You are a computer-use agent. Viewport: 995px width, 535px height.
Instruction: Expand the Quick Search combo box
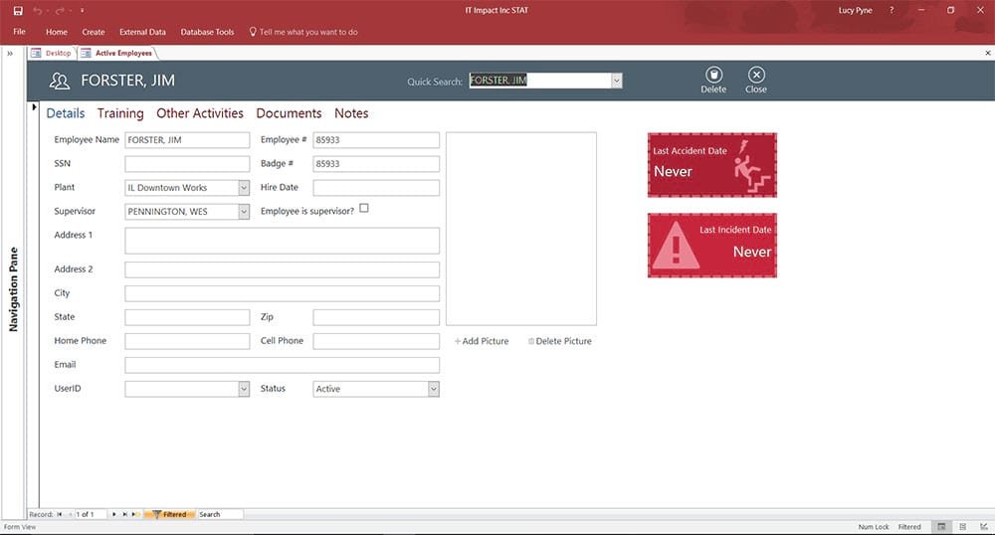coord(616,81)
